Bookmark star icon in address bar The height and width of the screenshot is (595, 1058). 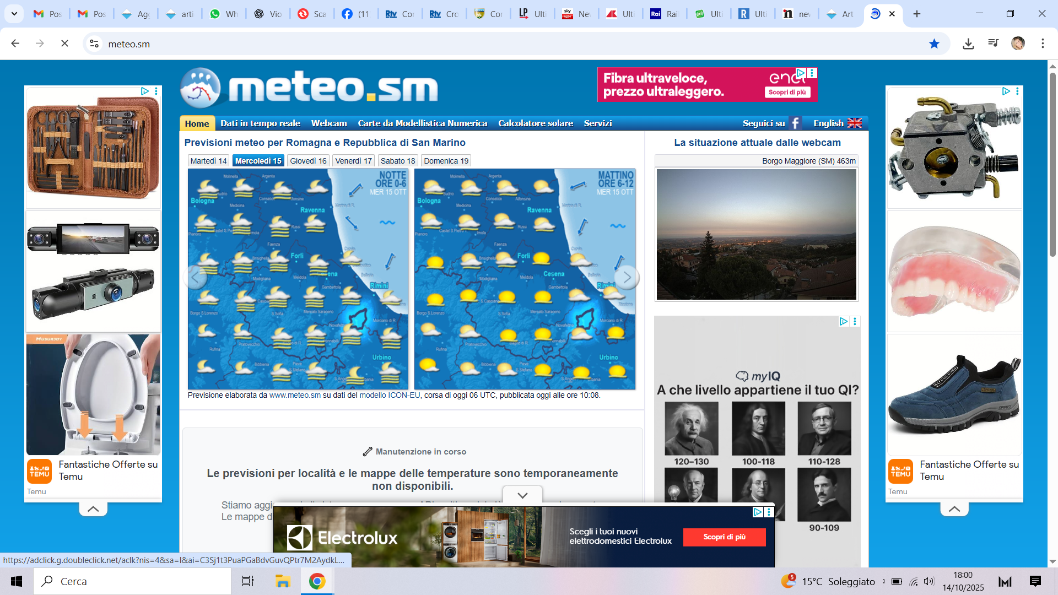pos(934,44)
